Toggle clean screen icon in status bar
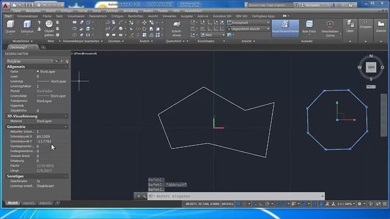 point(378,204)
